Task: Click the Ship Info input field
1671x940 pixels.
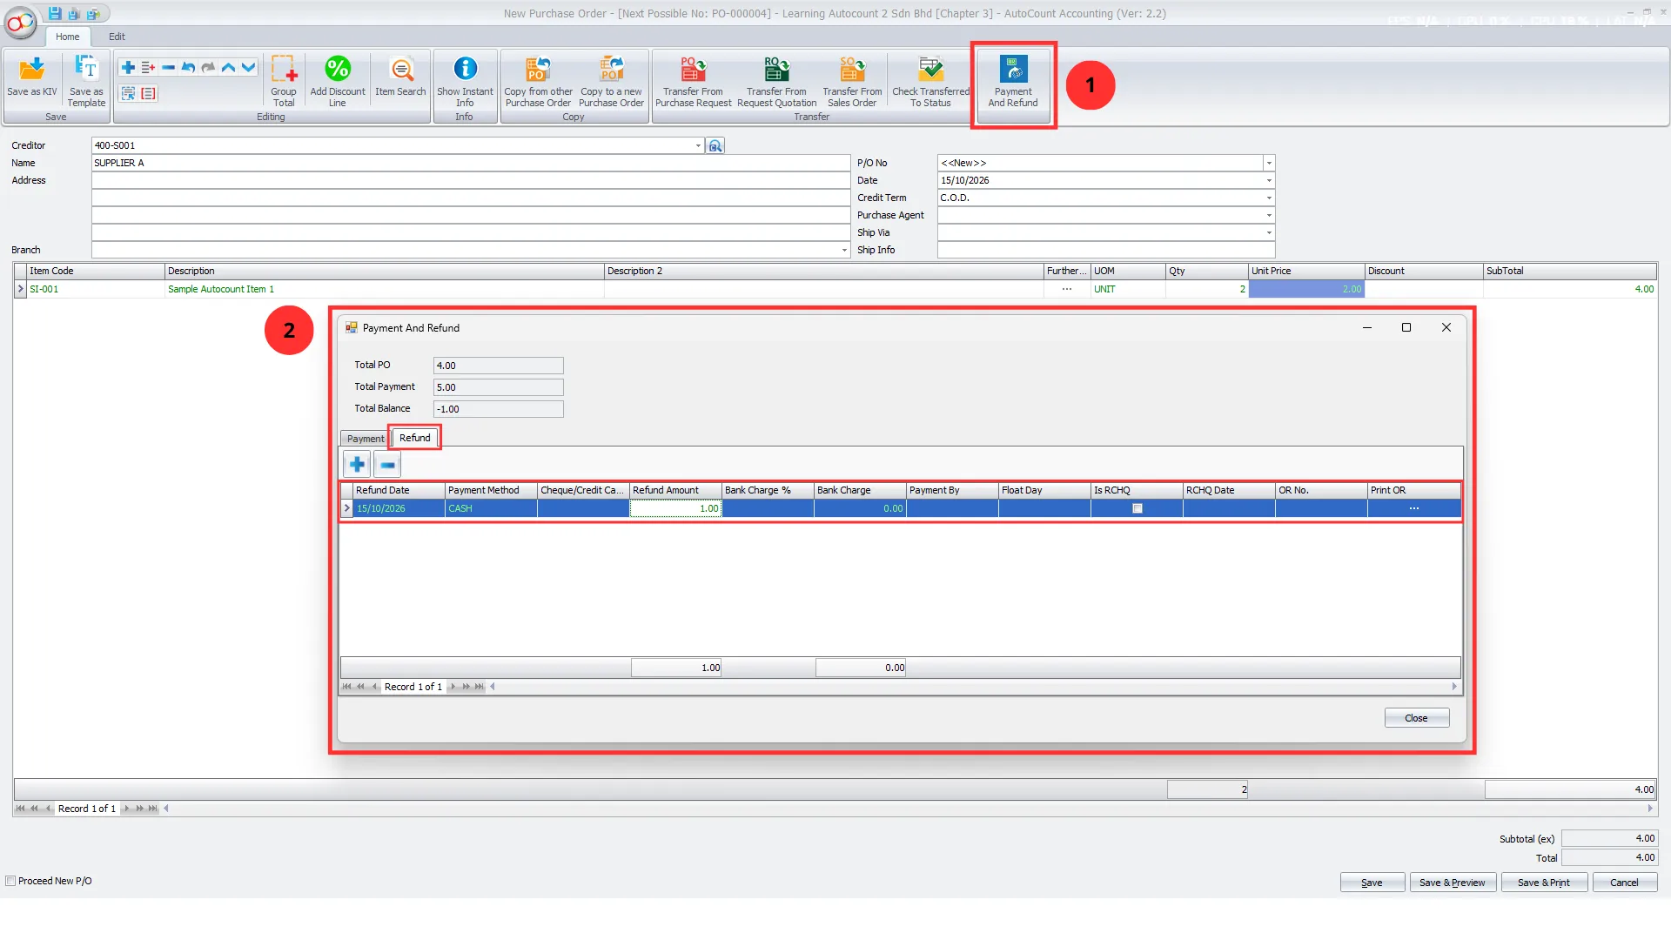Action: tap(1105, 250)
